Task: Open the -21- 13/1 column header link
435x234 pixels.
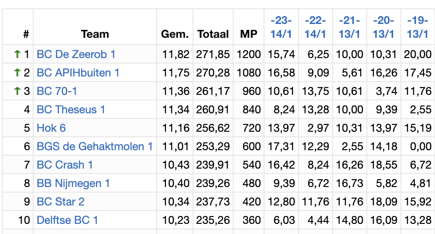Action: pyautogui.click(x=349, y=27)
